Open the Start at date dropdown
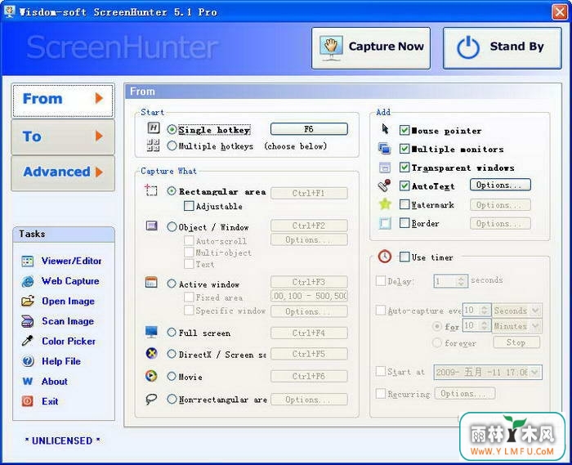The image size is (572, 465). tap(534, 373)
